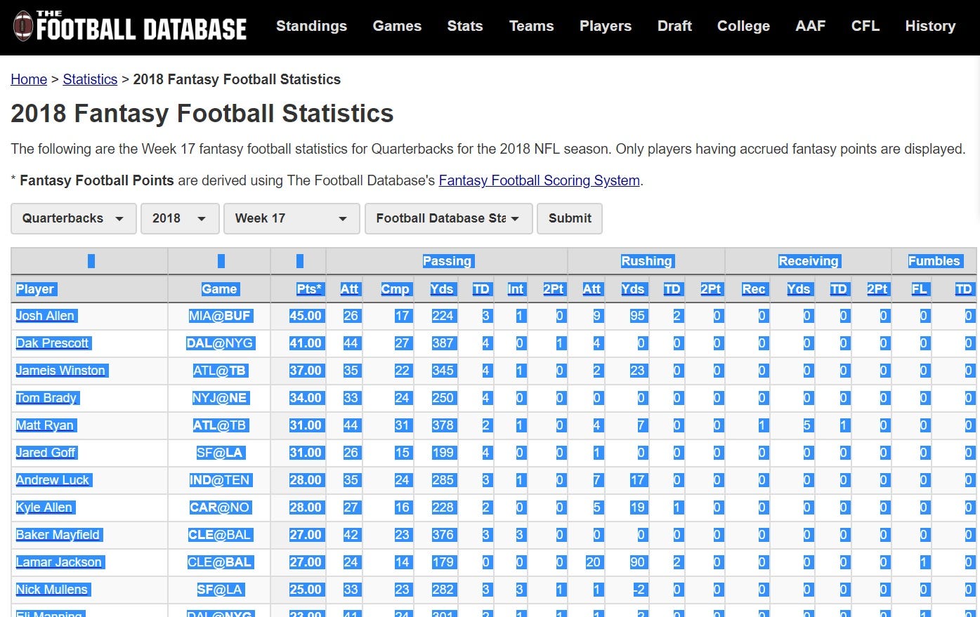Open Andrew Luck player page
980x617 pixels.
point(53,480)
